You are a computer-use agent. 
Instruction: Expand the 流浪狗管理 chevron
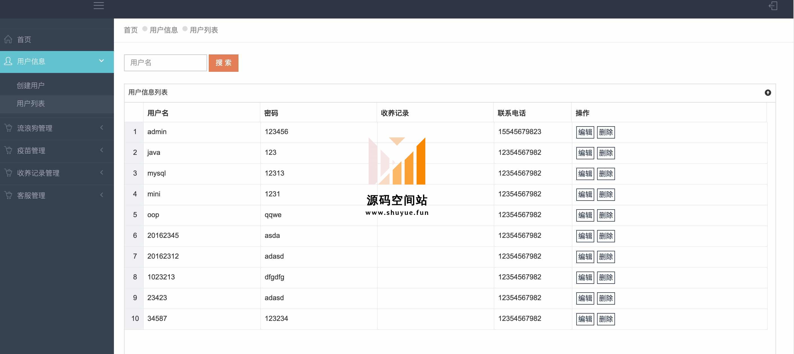click(102, 128)
